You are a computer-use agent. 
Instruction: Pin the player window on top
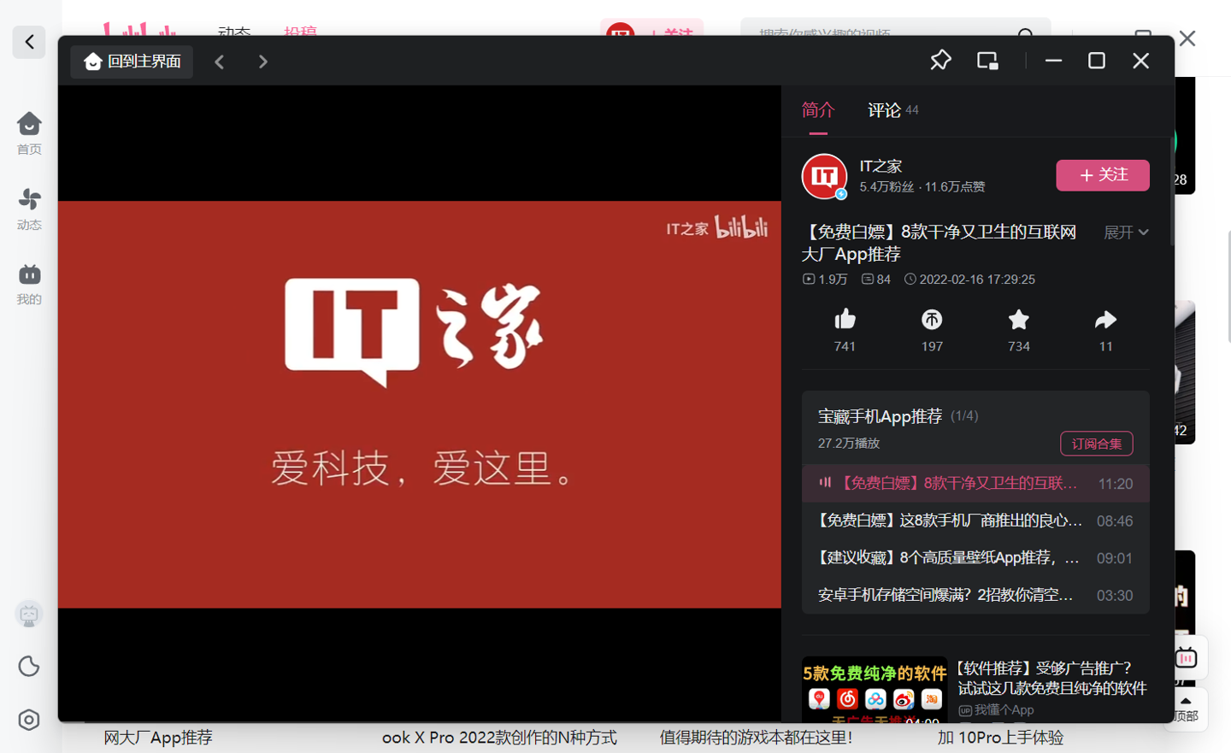tap(940, 61)
